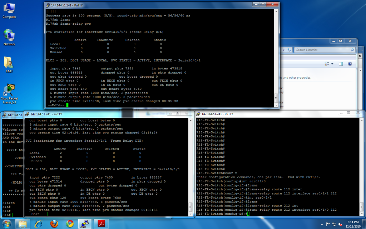
Task: Switch to Adobe Reader in taskbar
Action: pyautogui.click(x=100, y=224)
